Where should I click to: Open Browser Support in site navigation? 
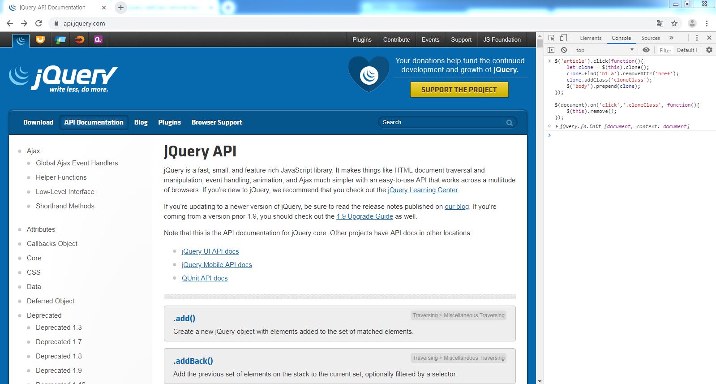coord(217,122)
